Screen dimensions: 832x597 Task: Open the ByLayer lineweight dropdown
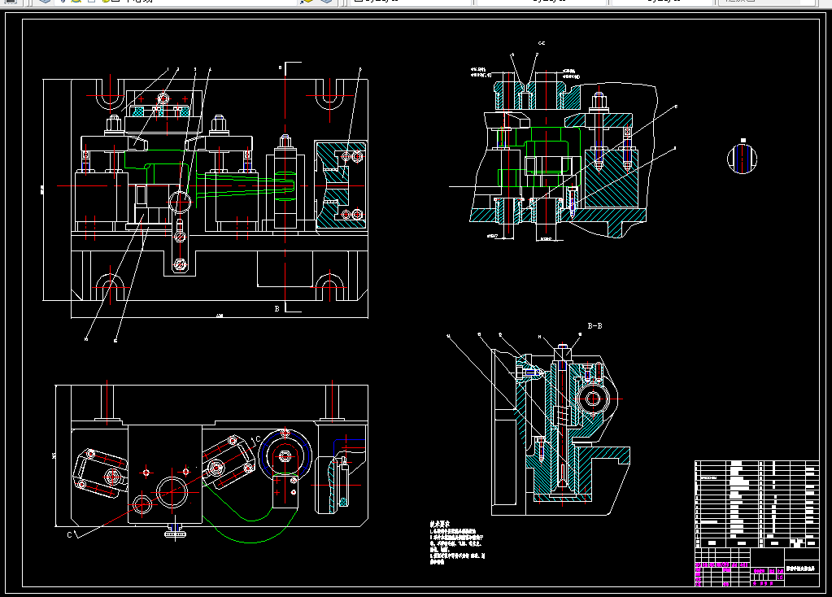(x=662, y=1)
